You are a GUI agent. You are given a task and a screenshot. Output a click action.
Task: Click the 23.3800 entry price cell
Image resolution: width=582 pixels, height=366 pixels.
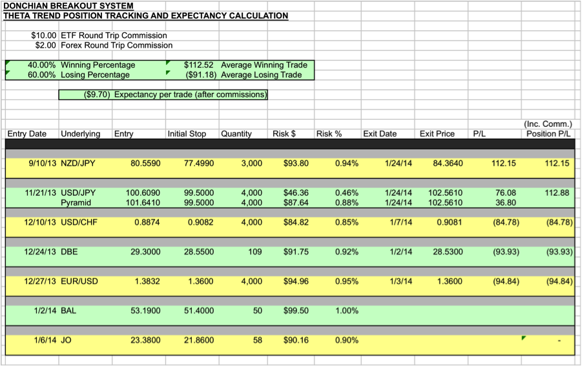145,340
